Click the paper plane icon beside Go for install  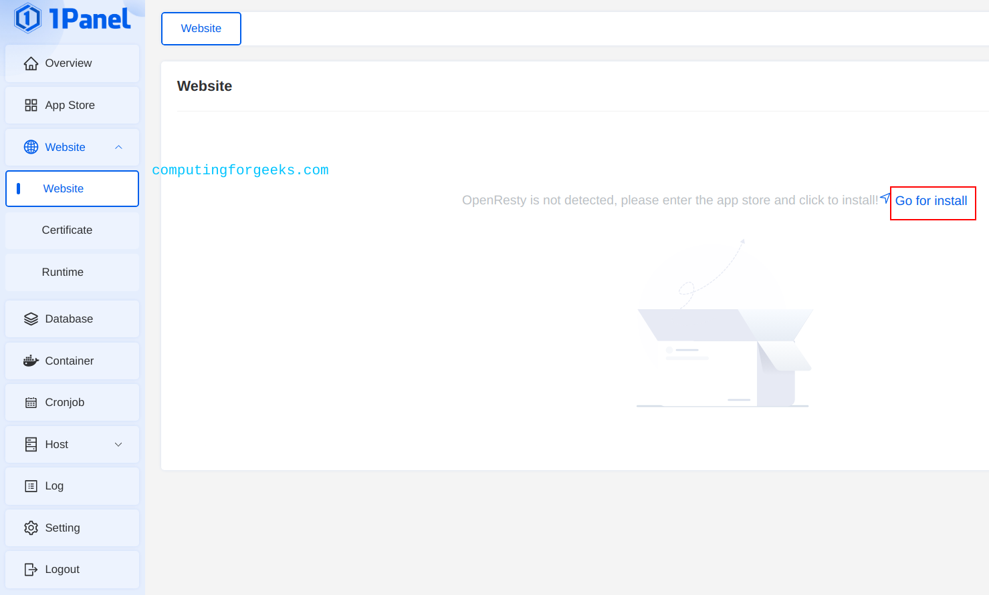tap(885, 198)
